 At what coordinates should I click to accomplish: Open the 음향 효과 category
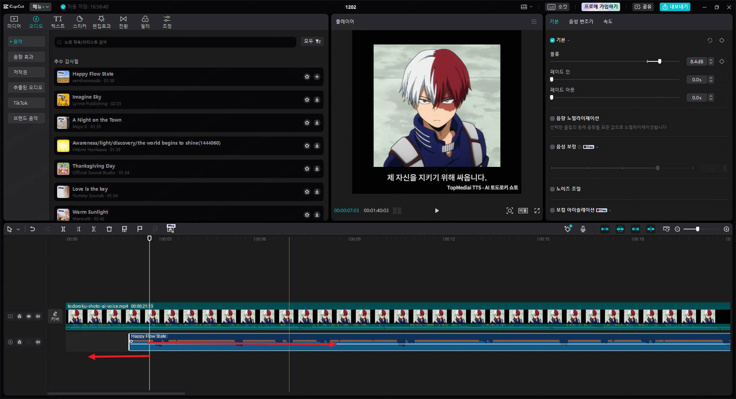point(26,57)
